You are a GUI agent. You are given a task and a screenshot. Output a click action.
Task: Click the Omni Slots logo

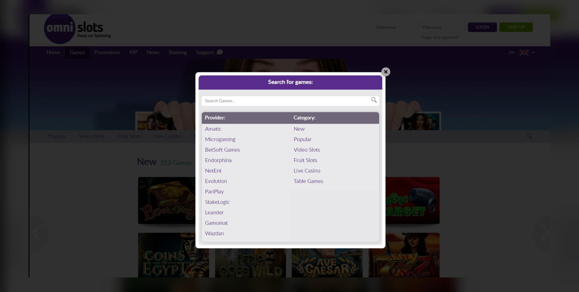[x=78, y=29]
